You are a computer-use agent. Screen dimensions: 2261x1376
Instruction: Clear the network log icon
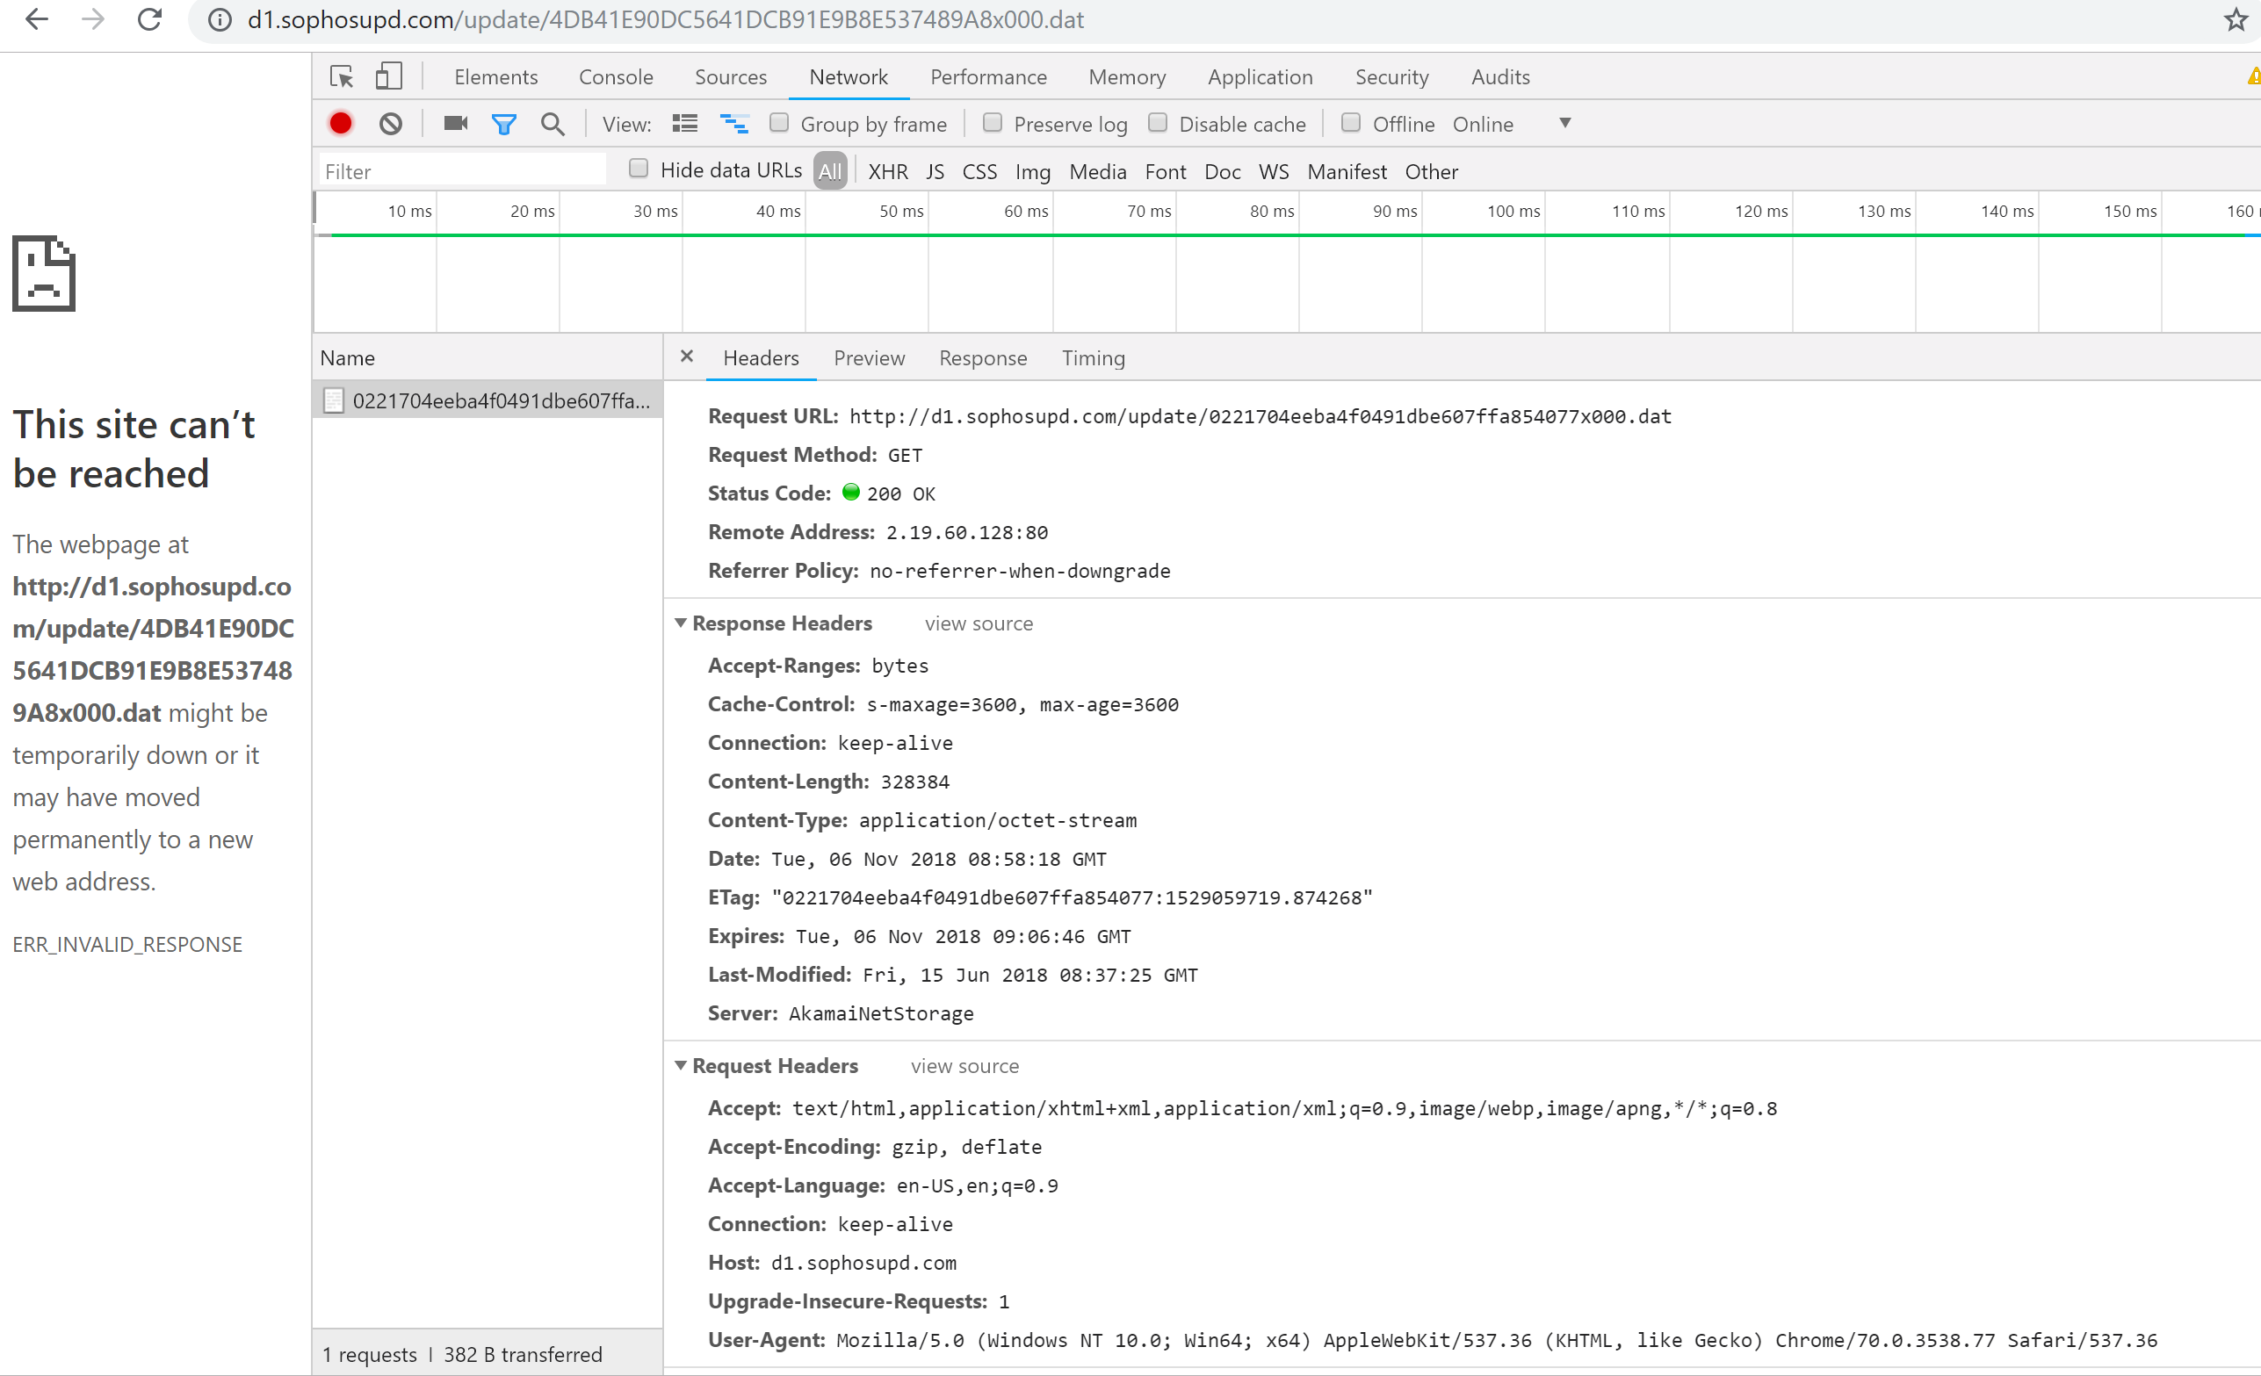(391, 124)
